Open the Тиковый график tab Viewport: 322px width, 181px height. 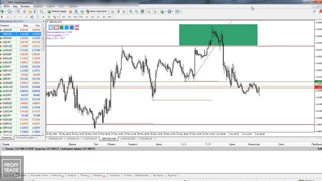point(25,137)
